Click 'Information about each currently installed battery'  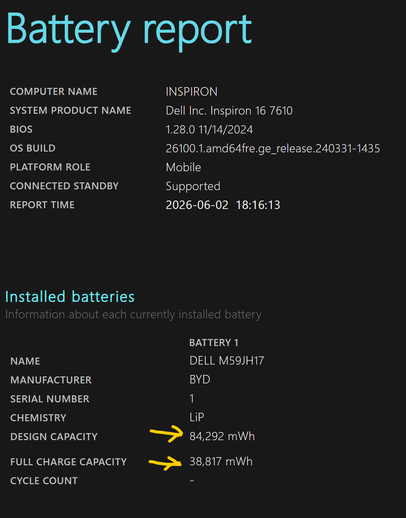click(134, 314)
